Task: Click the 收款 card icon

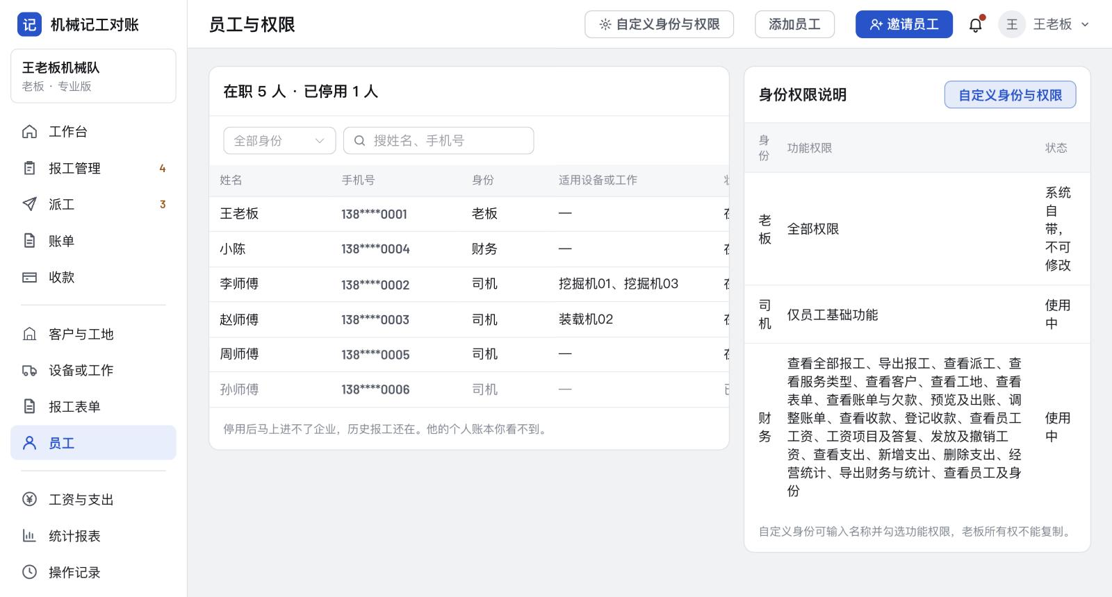Action: 29,277
